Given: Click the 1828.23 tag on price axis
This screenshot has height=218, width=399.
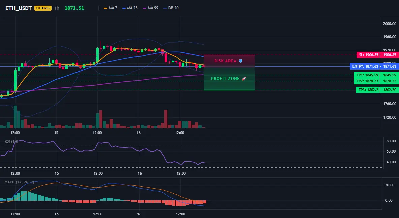Looking at the screenshot, I should click(390, 81).
